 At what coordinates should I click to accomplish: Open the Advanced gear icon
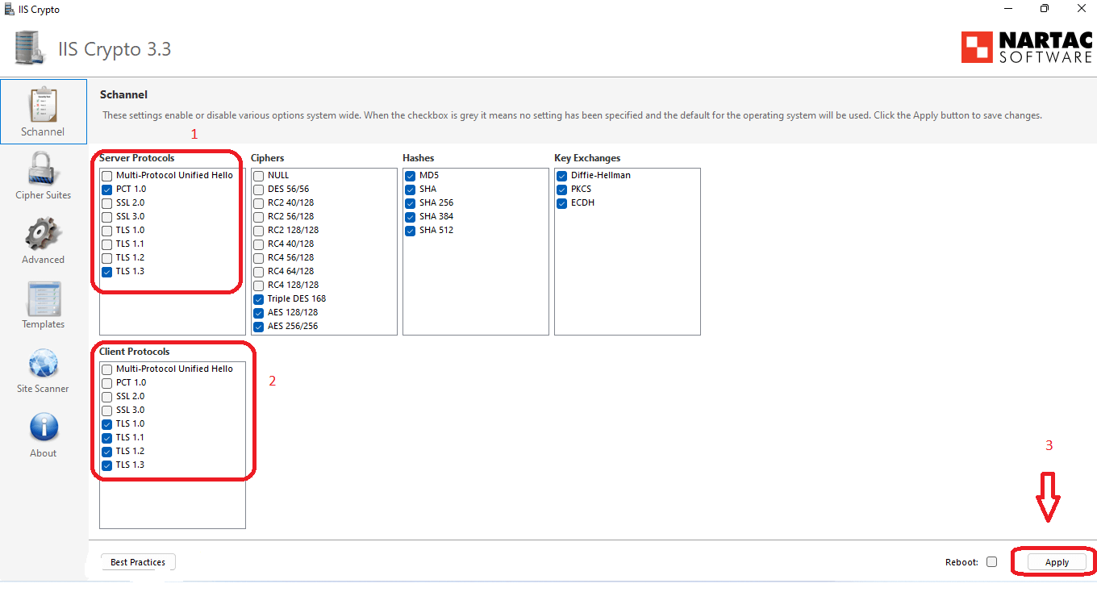click(x=44, y=234)
